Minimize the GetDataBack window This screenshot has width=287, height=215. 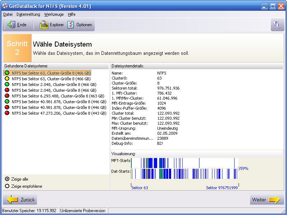pos(264,6)
